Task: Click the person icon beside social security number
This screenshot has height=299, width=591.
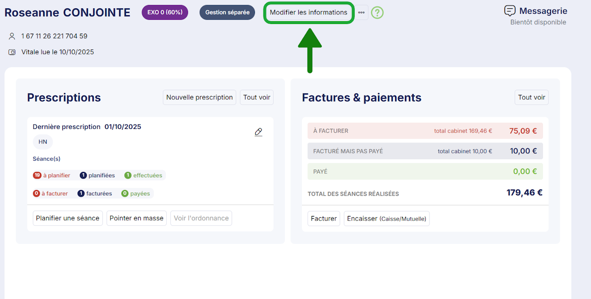Action: point(12,36)
